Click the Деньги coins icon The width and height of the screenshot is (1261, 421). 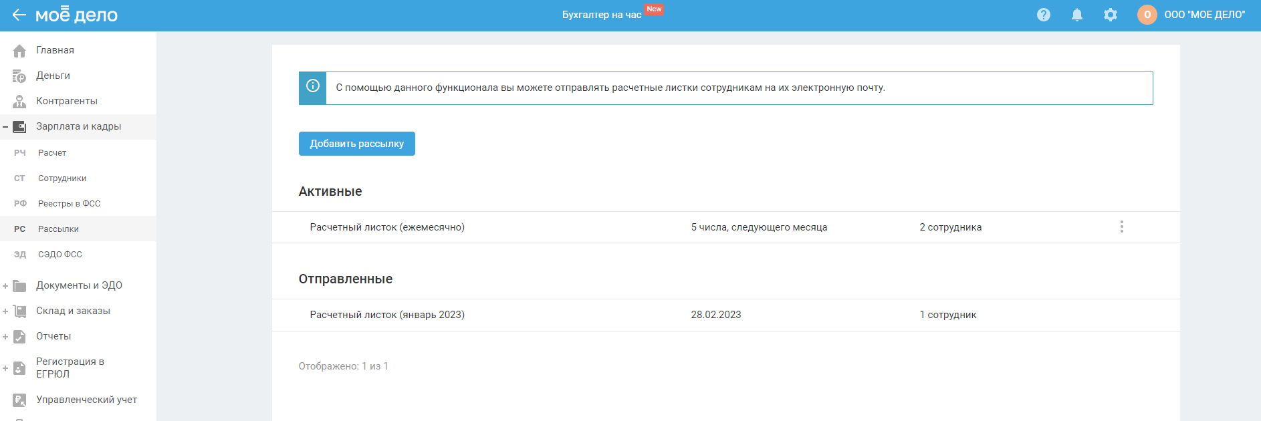19,76
